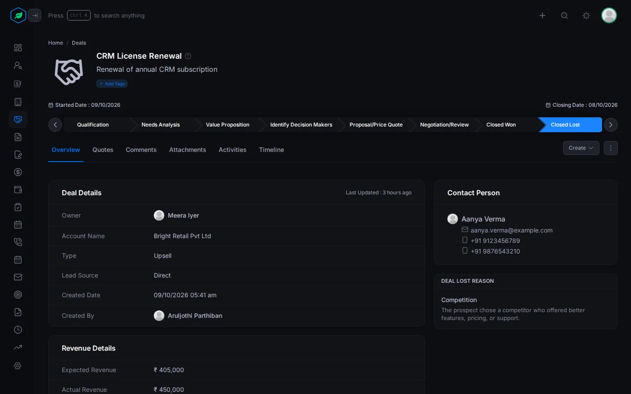Click creator Aruljothi Parthiban
Image resolution: width=631 pixels, height=394 pixels.
(195, 316)
